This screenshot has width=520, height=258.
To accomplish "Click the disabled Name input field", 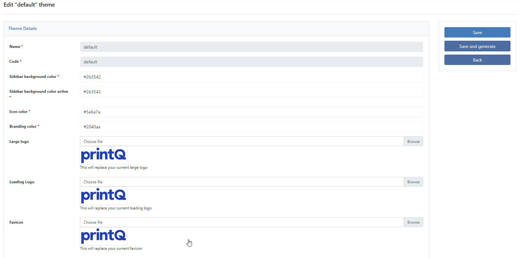I will click(x=251, y=47).
